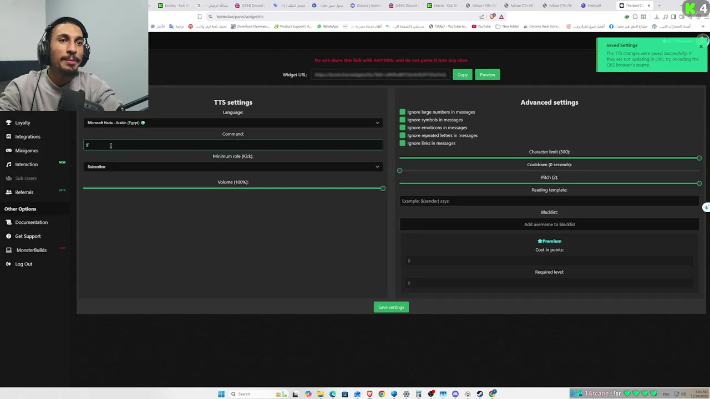Open Microsoft Store icon in the taskbar
The height and width of the screenshot is (399, 710).
click(x=344, y=394)
